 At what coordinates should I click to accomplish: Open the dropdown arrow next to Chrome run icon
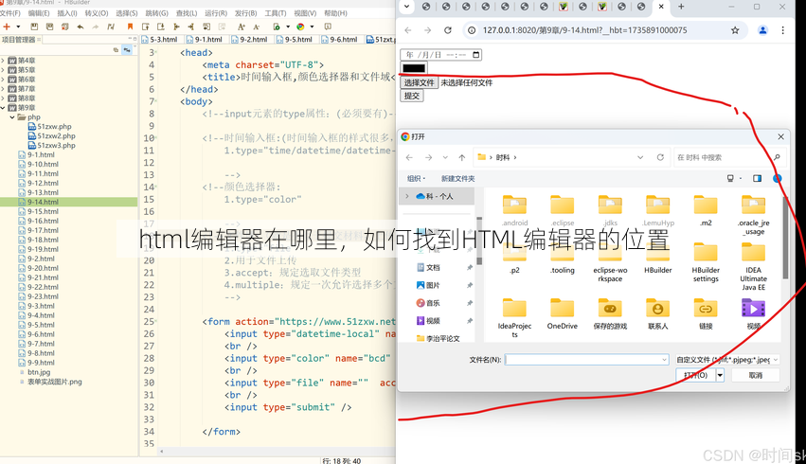[312, 27]
